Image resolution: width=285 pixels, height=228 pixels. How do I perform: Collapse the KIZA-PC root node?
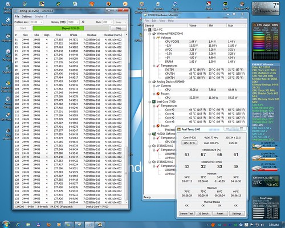[x=145, y=30]
